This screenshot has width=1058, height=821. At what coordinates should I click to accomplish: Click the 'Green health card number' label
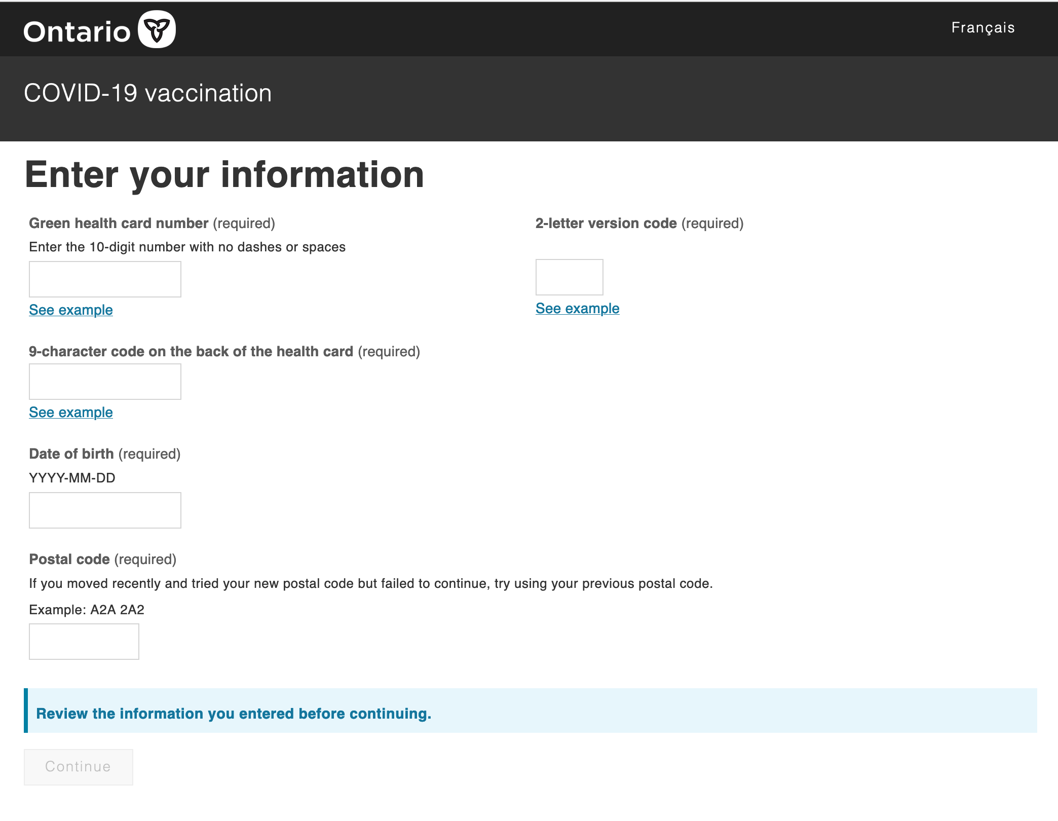point(119,223)
